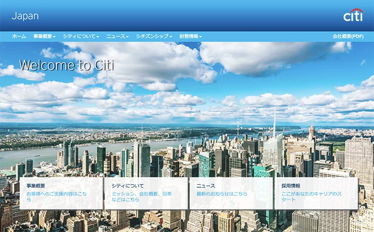Click the caret arrow beside 財務情報
The width and height of the screenshot is (374, 232).
pyautogui.click(x=201, y=37)
